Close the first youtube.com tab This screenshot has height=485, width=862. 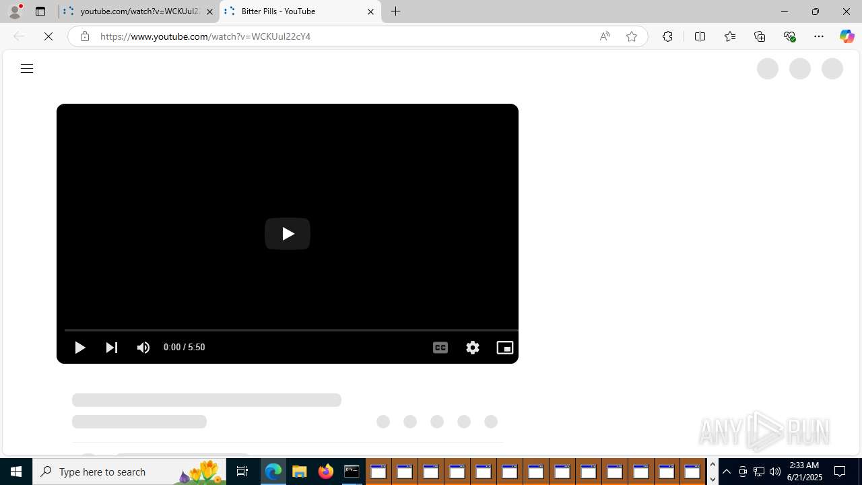point(209,11)
